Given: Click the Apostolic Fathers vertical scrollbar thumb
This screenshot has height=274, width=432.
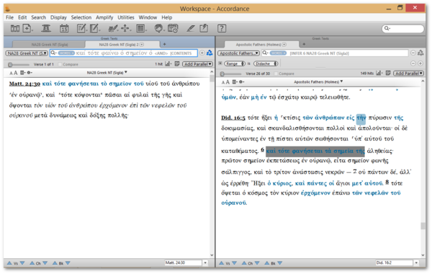Looking at the screenshot, I should (423, 226).
